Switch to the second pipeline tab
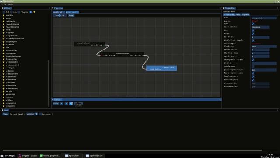This screenshot has width=280, height=158. coord(72,12)
